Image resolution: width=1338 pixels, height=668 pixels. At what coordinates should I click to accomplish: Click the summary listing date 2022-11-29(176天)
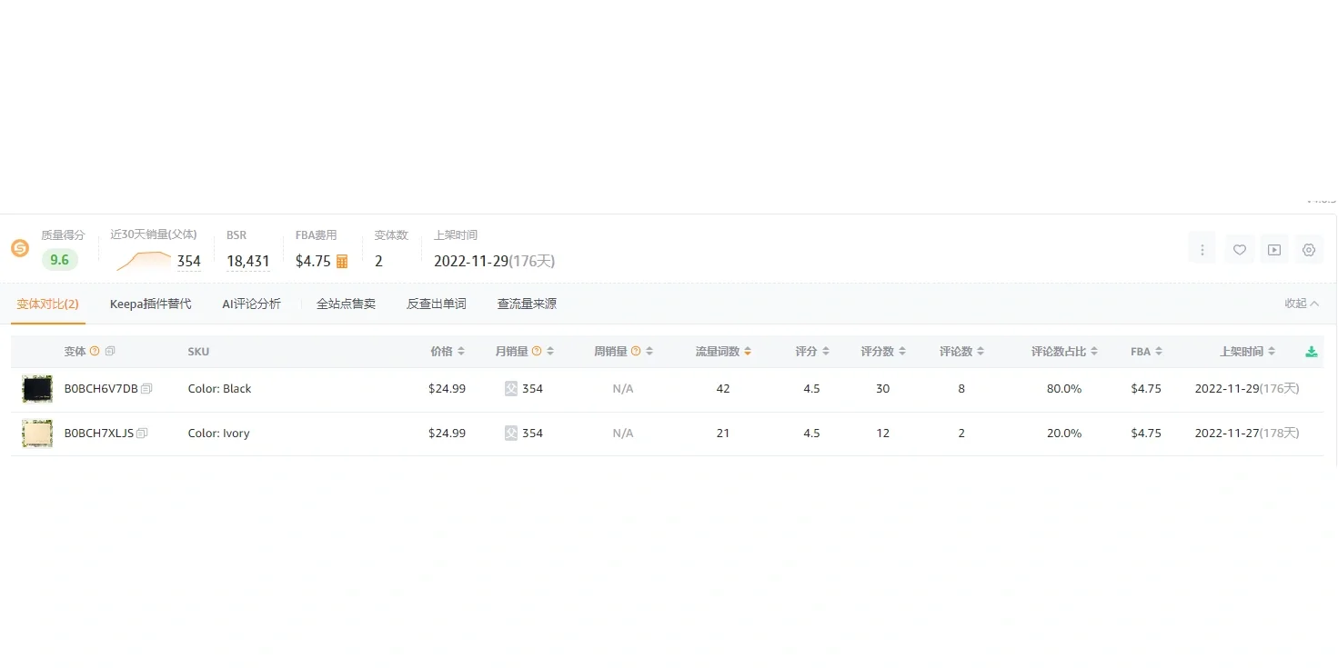coord(494,262)
